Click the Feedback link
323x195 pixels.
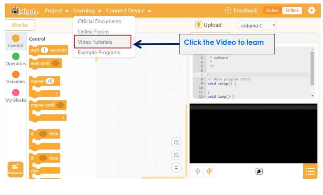click(x=245, y=11)
